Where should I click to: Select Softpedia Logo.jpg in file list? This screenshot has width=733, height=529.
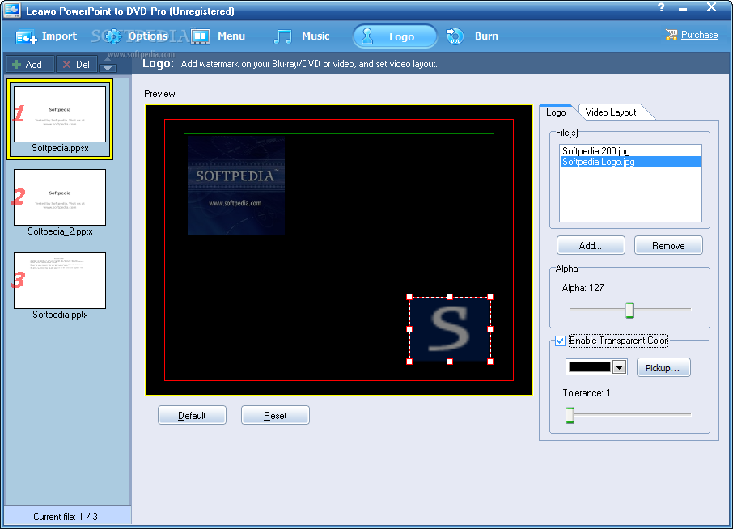[x=630, y=162]
